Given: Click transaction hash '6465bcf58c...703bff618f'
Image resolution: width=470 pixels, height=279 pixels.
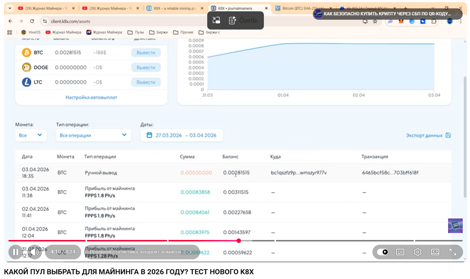Looking at the screenshot, I should click(x=390, y=173).
